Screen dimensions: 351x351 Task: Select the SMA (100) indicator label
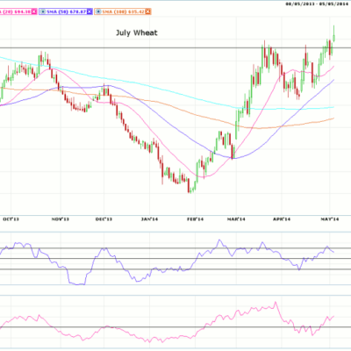click(x=123, y=11)
